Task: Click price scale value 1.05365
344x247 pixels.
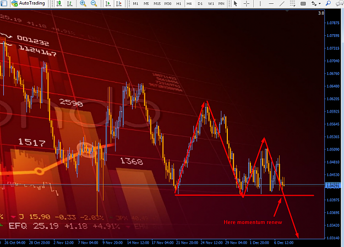Action: pos(333,137)
